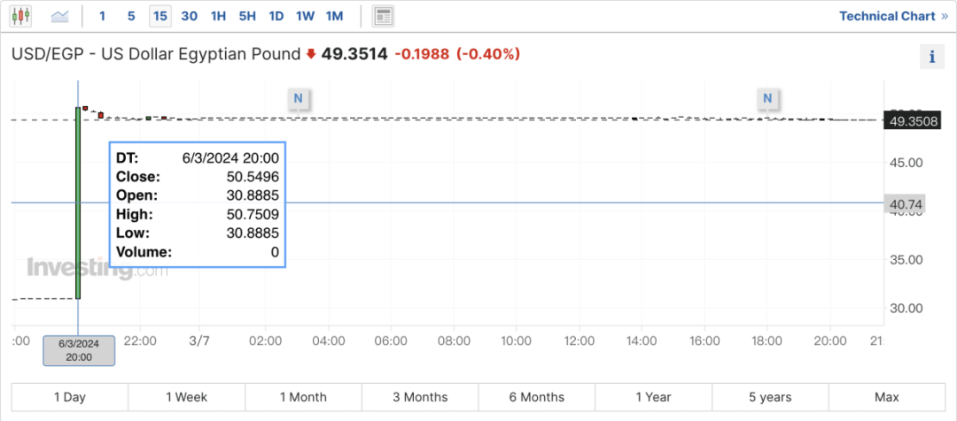Open the news table icon in toolbar
Image resolution: width=957 pixels, height=421 pixels.
[x=383, y=16]
